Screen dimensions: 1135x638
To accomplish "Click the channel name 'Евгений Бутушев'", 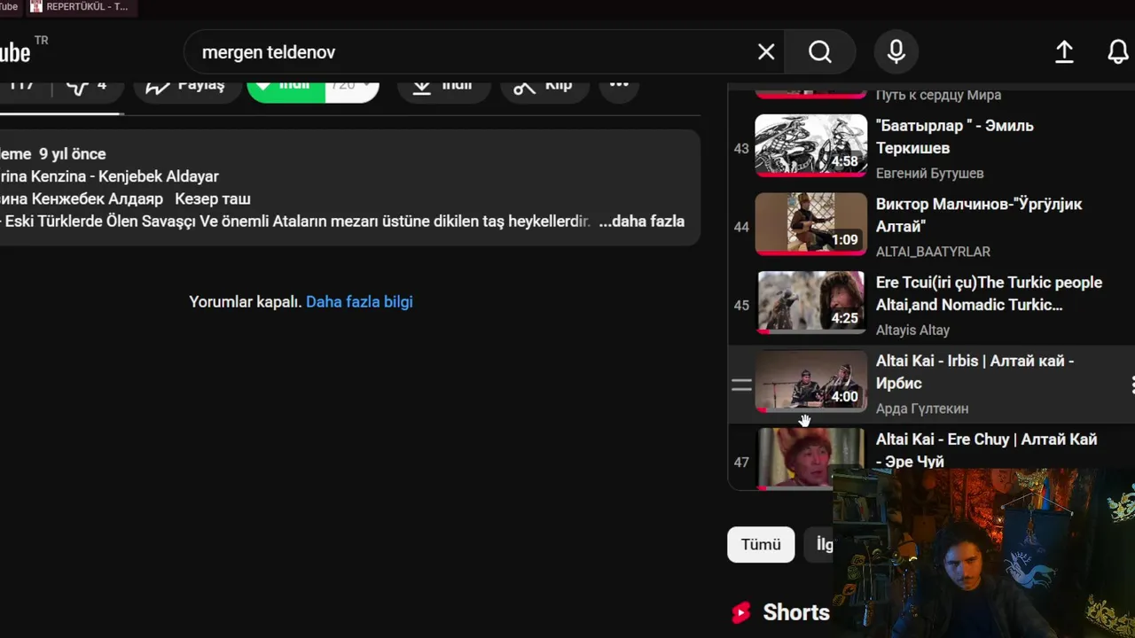I will 929,174.
